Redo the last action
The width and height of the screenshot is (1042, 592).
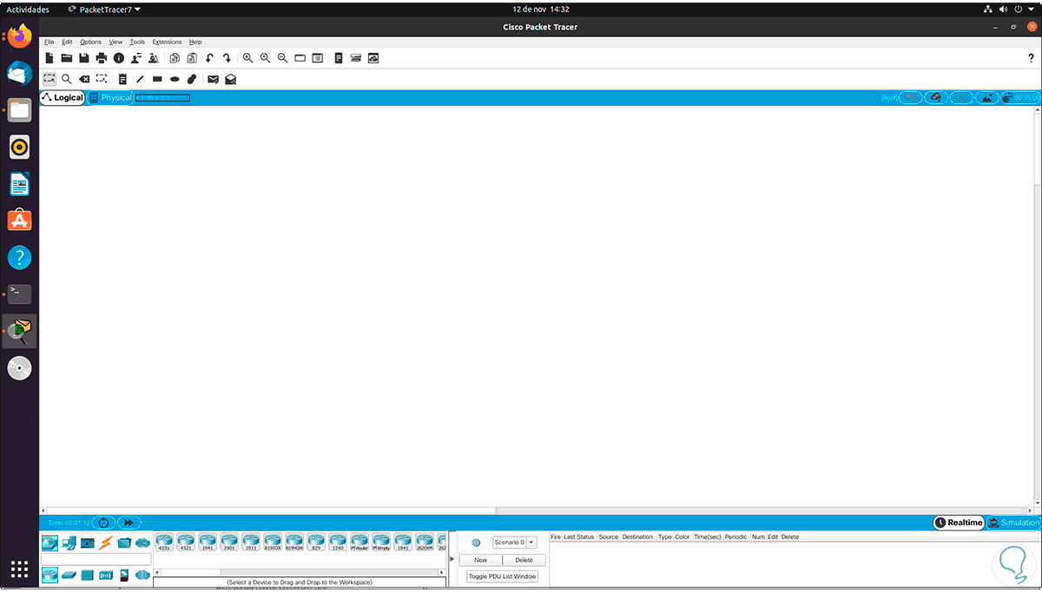tap(227, 58)
